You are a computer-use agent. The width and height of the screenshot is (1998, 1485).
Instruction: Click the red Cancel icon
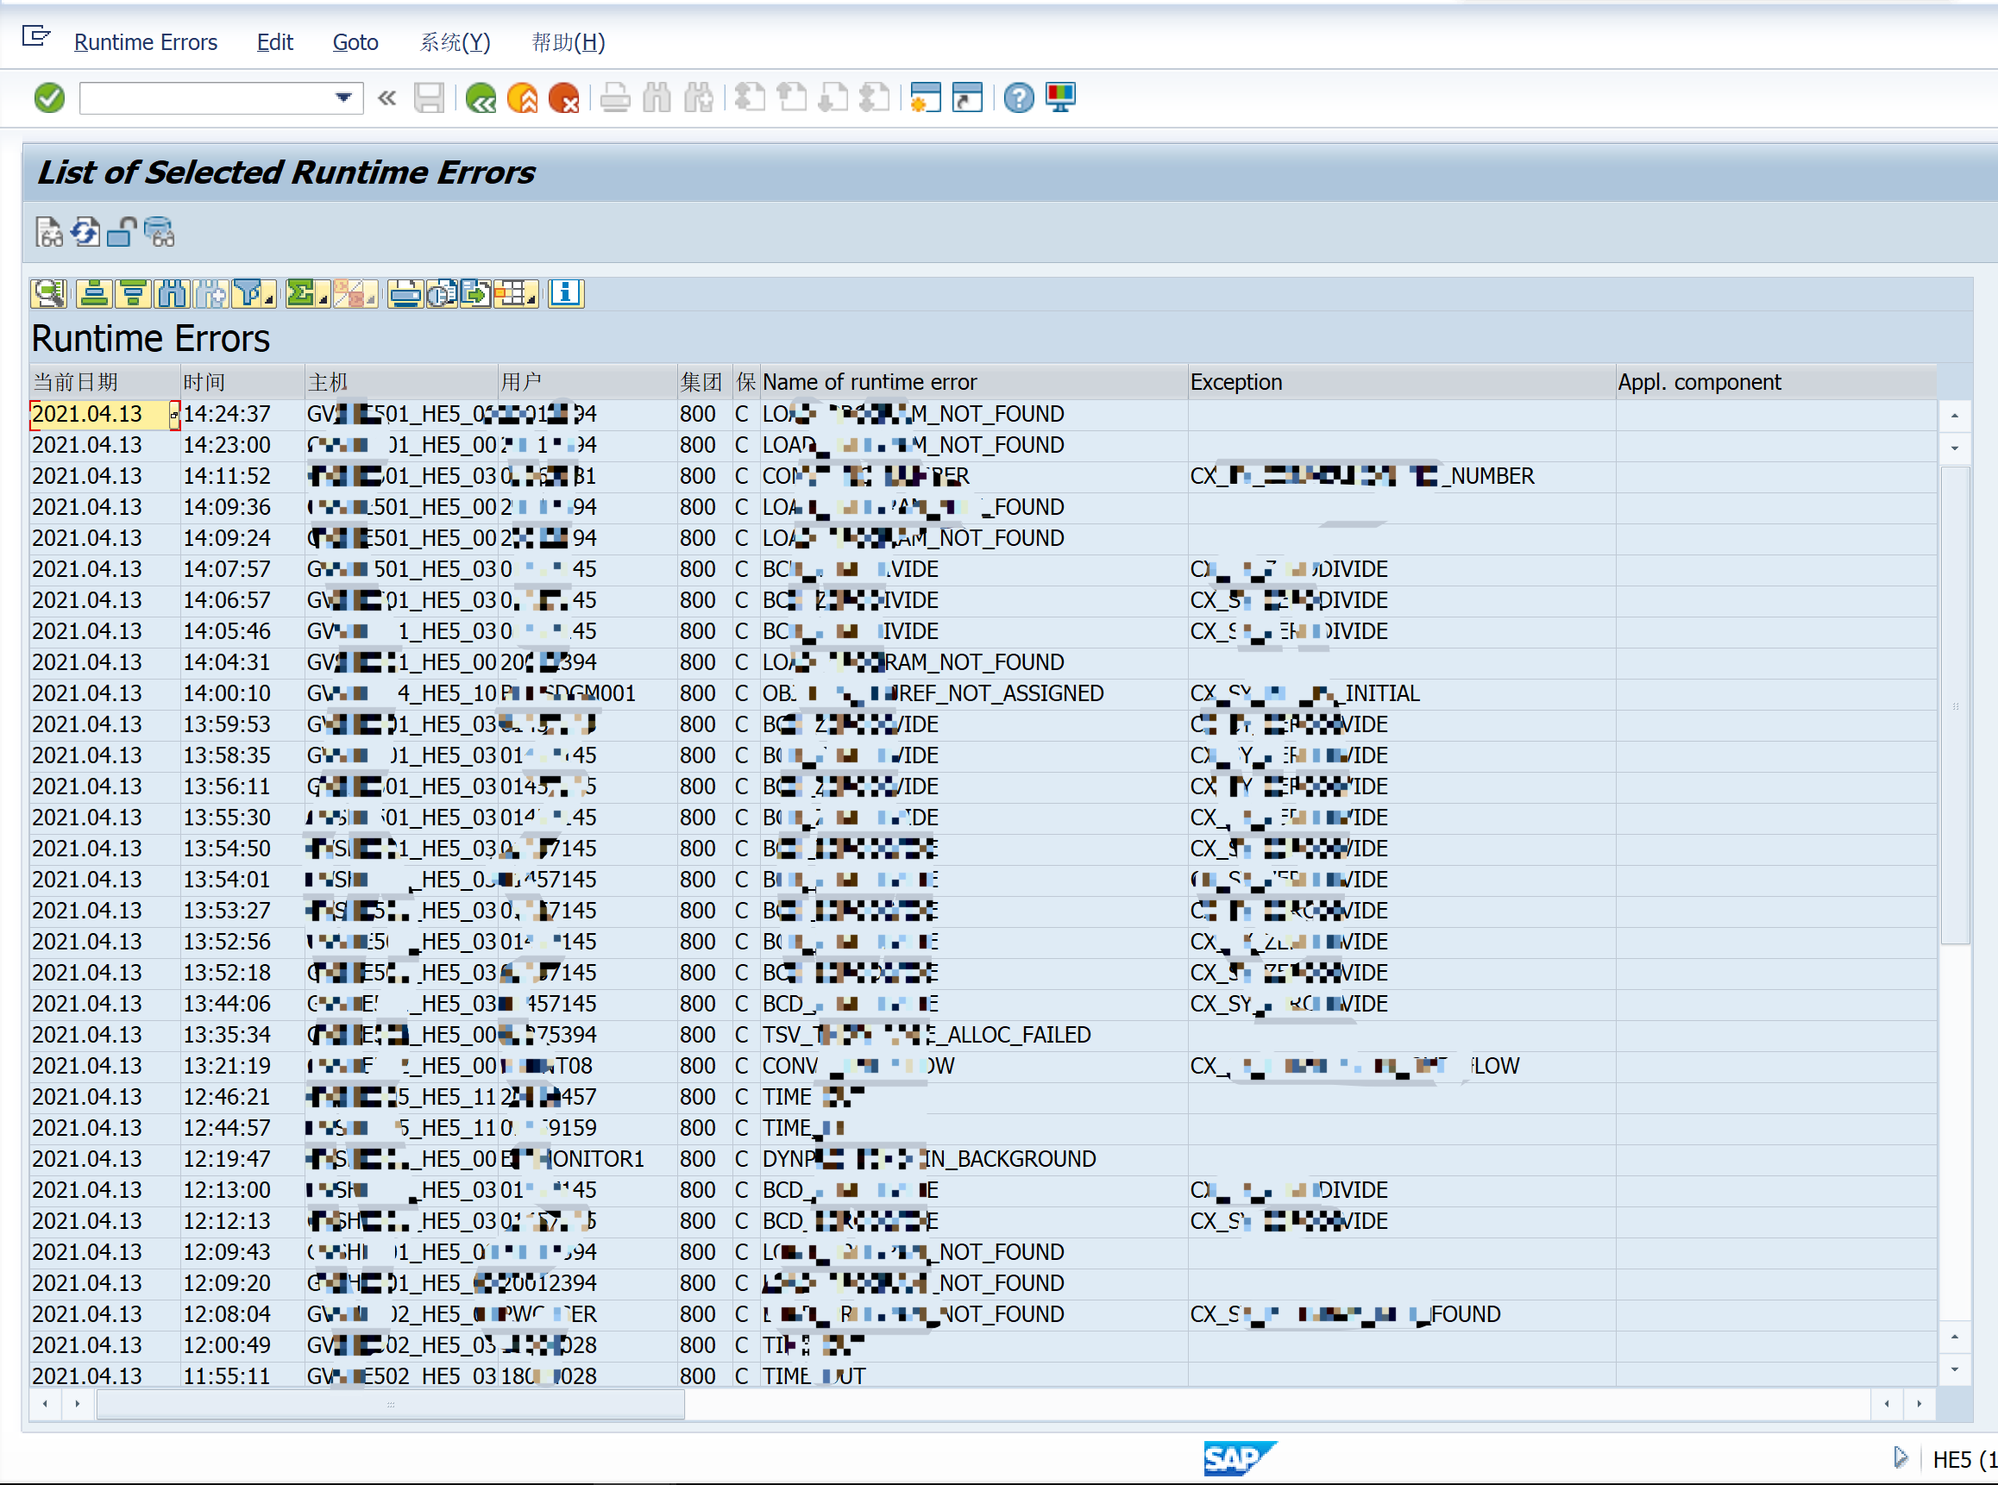(x=564, y=97)
